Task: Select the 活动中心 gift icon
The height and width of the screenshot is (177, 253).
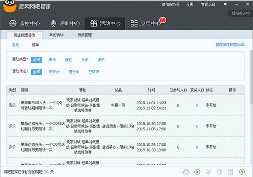Action: coord(93,23)
